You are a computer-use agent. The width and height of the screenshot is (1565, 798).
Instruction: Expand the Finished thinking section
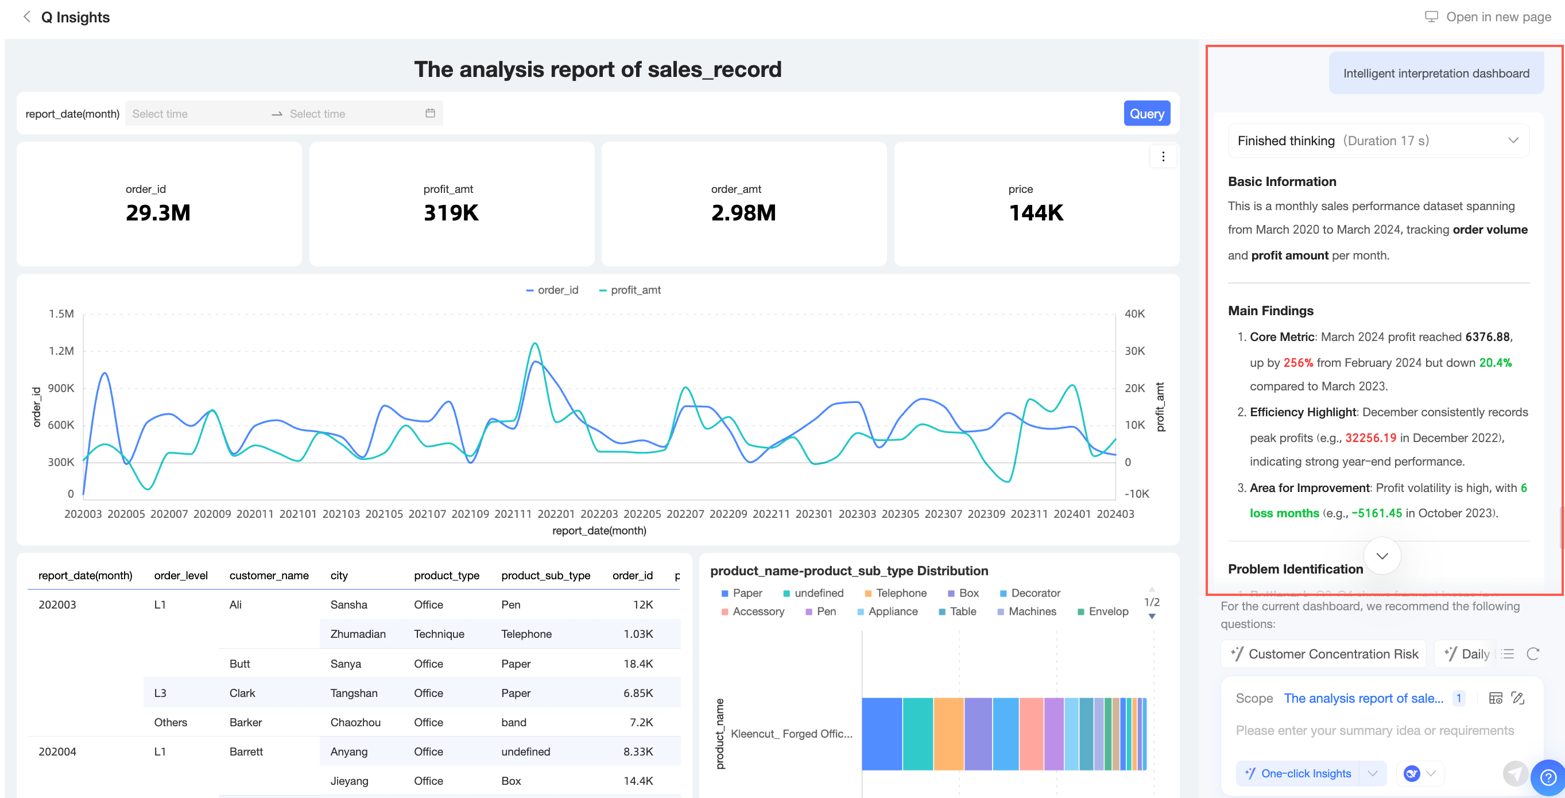[x=1513, y=140]
